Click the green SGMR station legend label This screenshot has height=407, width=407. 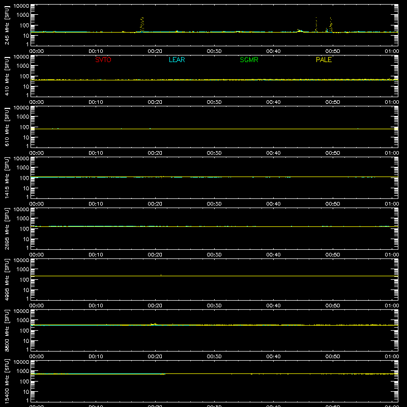[249, 60]
